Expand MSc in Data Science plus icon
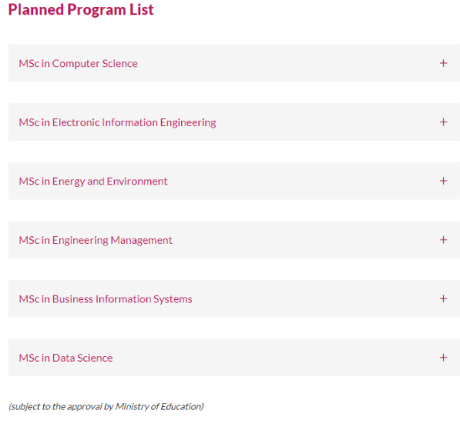This screenshot has width=460, height=430. pos(443,358)
